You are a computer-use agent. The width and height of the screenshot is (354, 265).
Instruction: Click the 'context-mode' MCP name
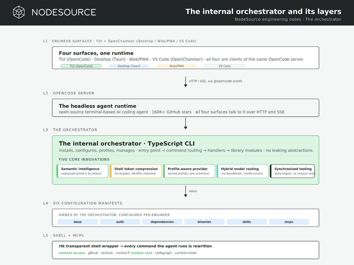(186, 253)
